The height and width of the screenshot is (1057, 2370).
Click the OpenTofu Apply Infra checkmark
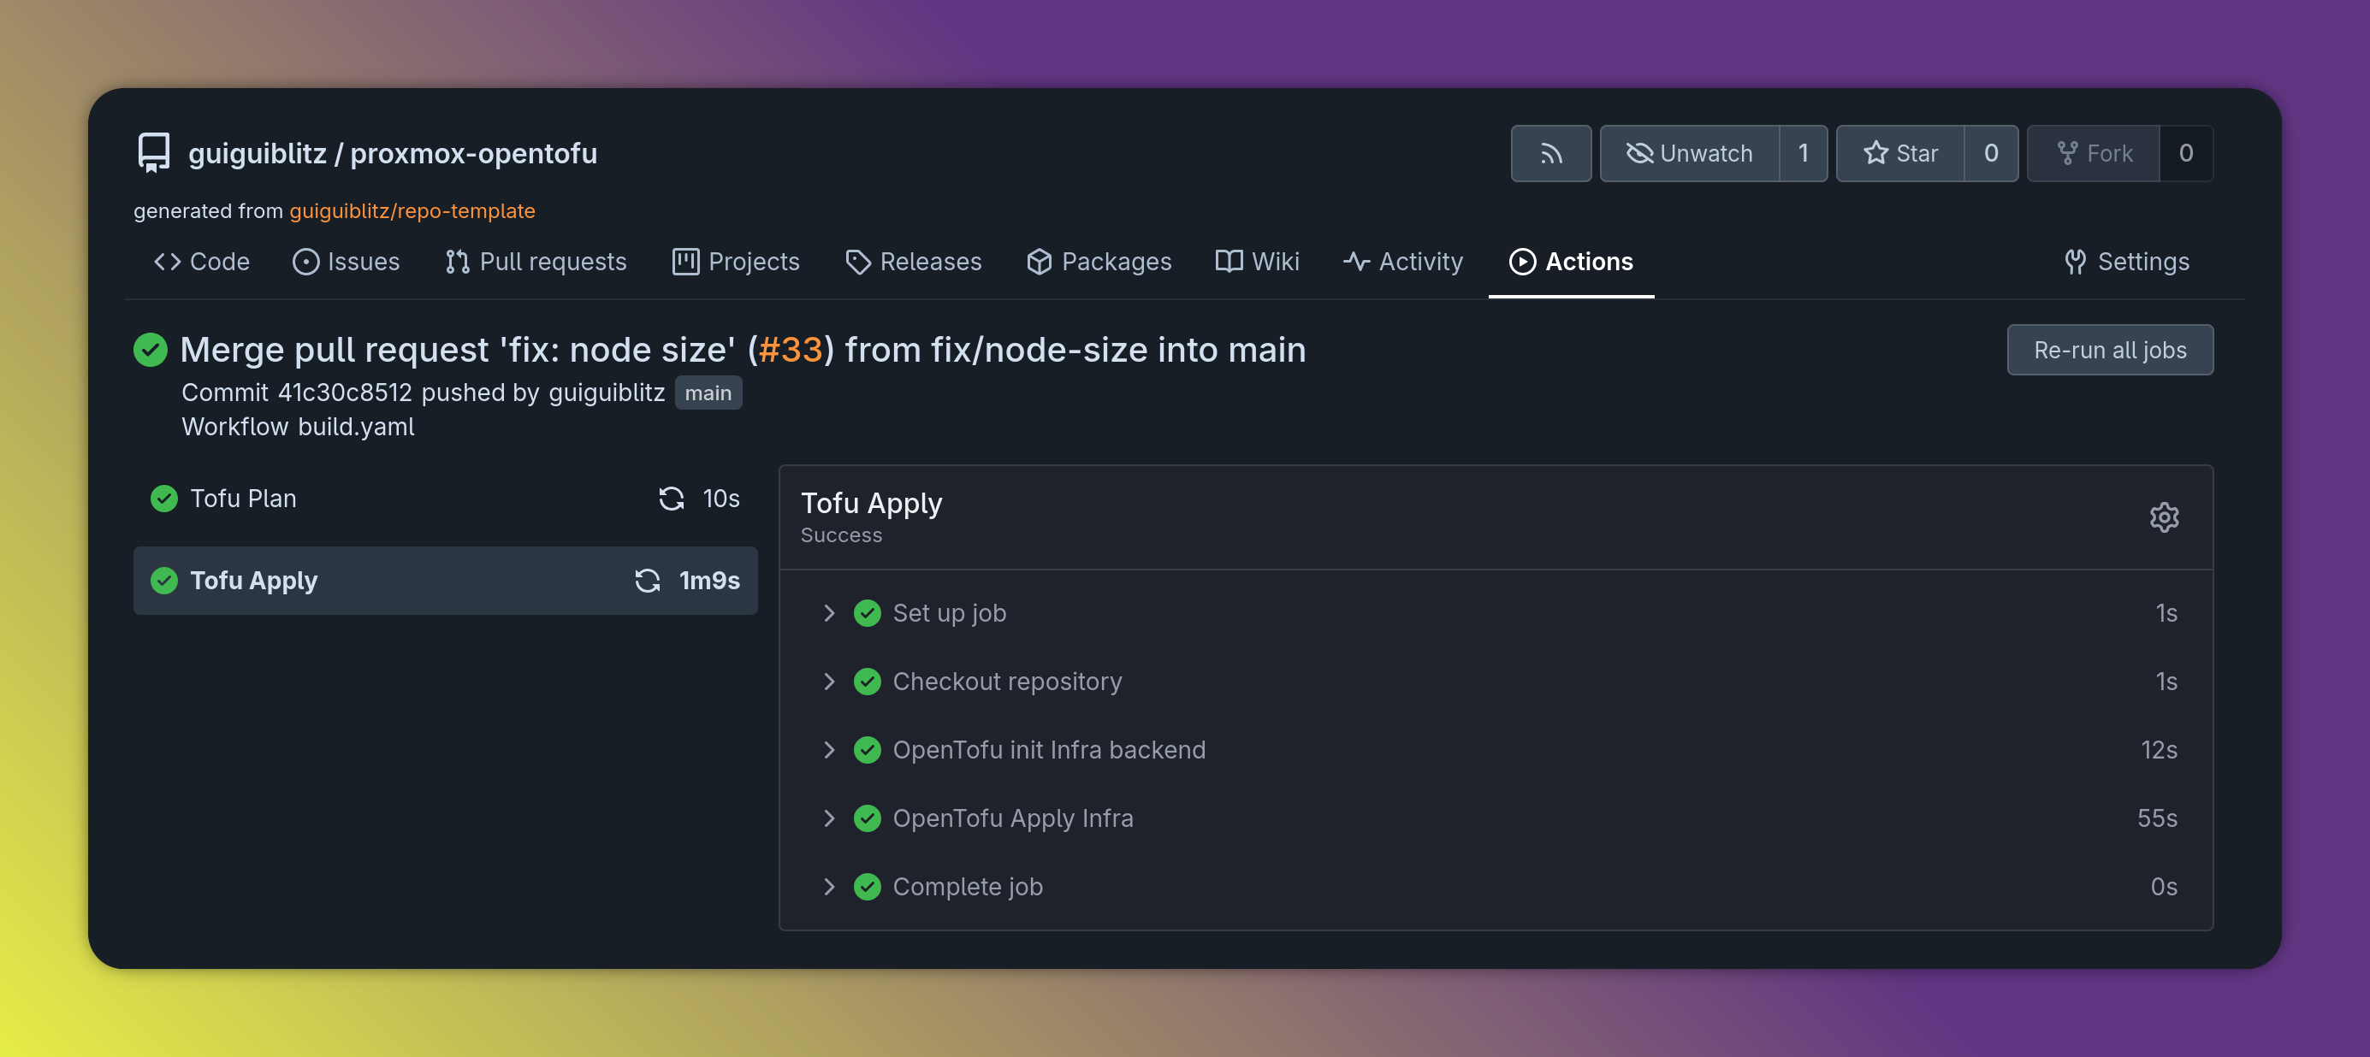tap(867, 818)
